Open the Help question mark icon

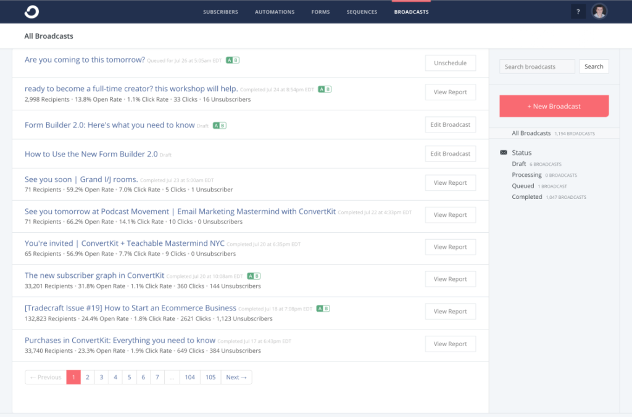(x=578, y=11)
